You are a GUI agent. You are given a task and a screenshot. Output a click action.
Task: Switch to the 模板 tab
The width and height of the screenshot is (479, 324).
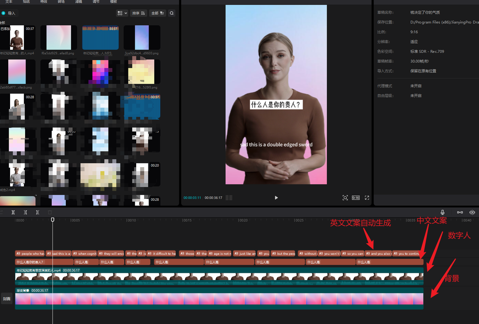click(x=113, y=1)
